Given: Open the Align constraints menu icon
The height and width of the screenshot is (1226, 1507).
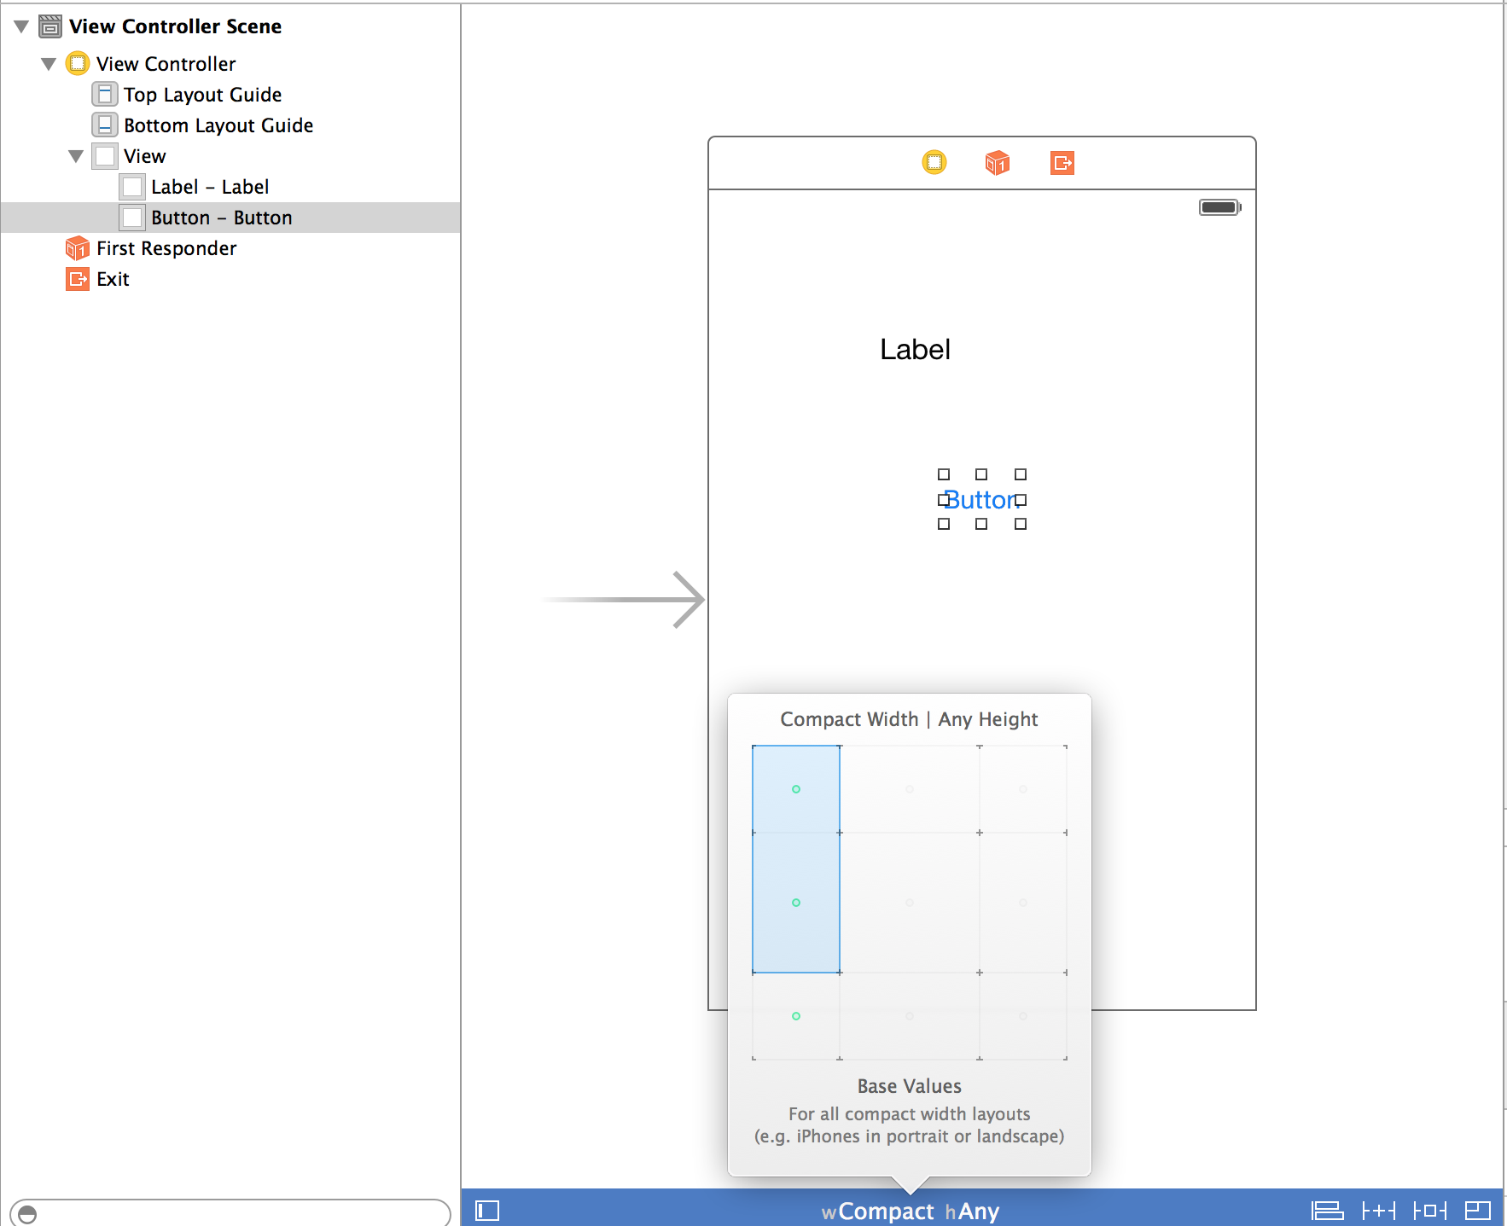Looking at the screenshot, I should [x=1327, y=1211].
